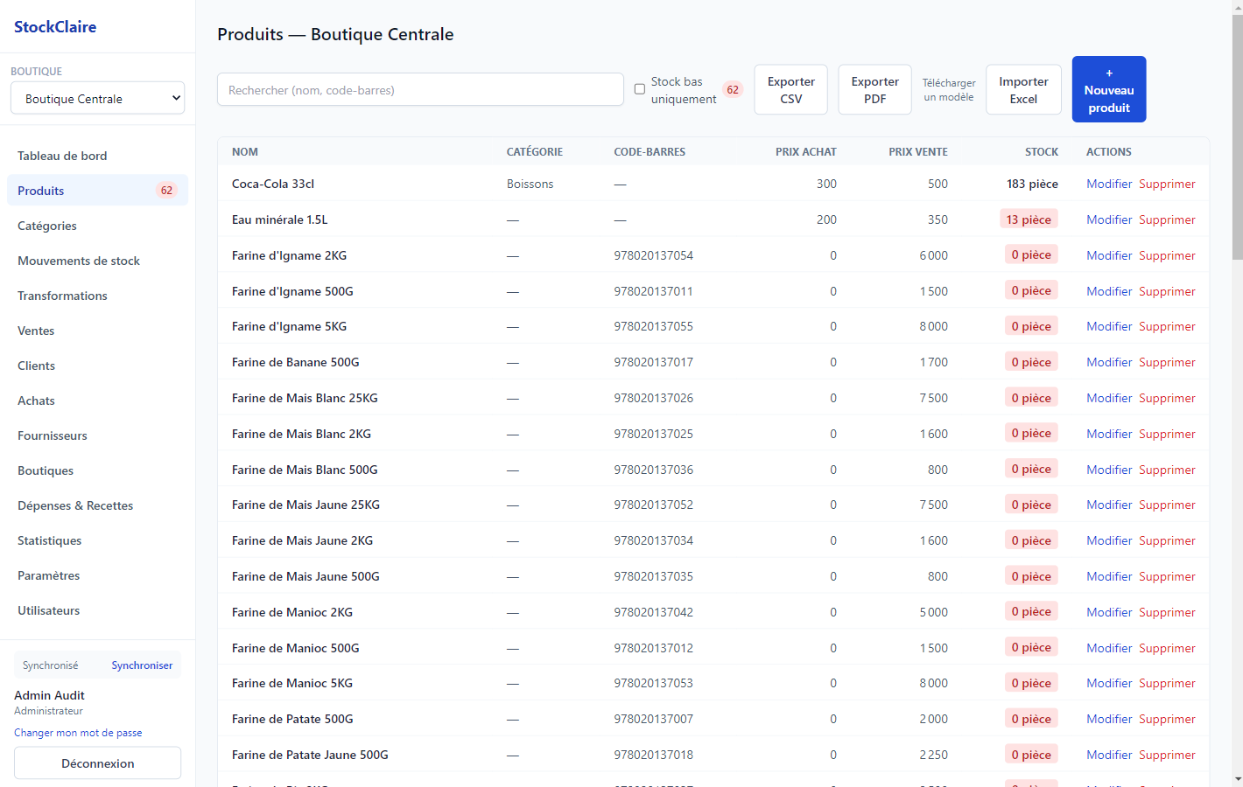
Task: Open the Produits menu item
Action: [x=97, y=191]
